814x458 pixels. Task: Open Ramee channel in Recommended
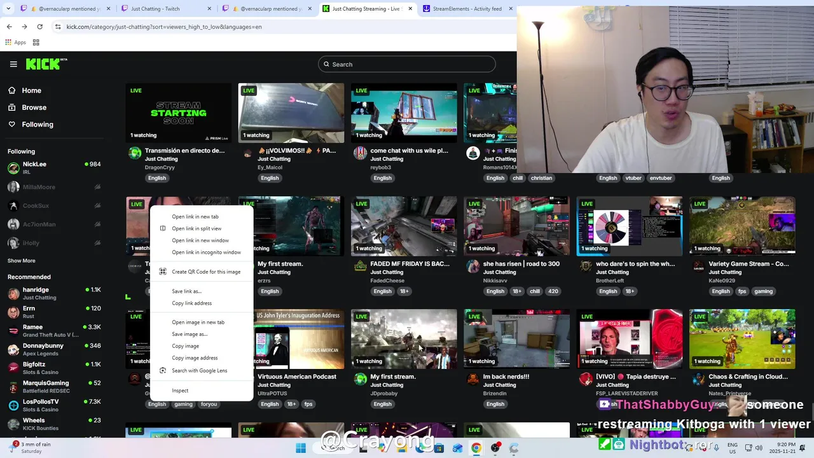tap(54, 331)
